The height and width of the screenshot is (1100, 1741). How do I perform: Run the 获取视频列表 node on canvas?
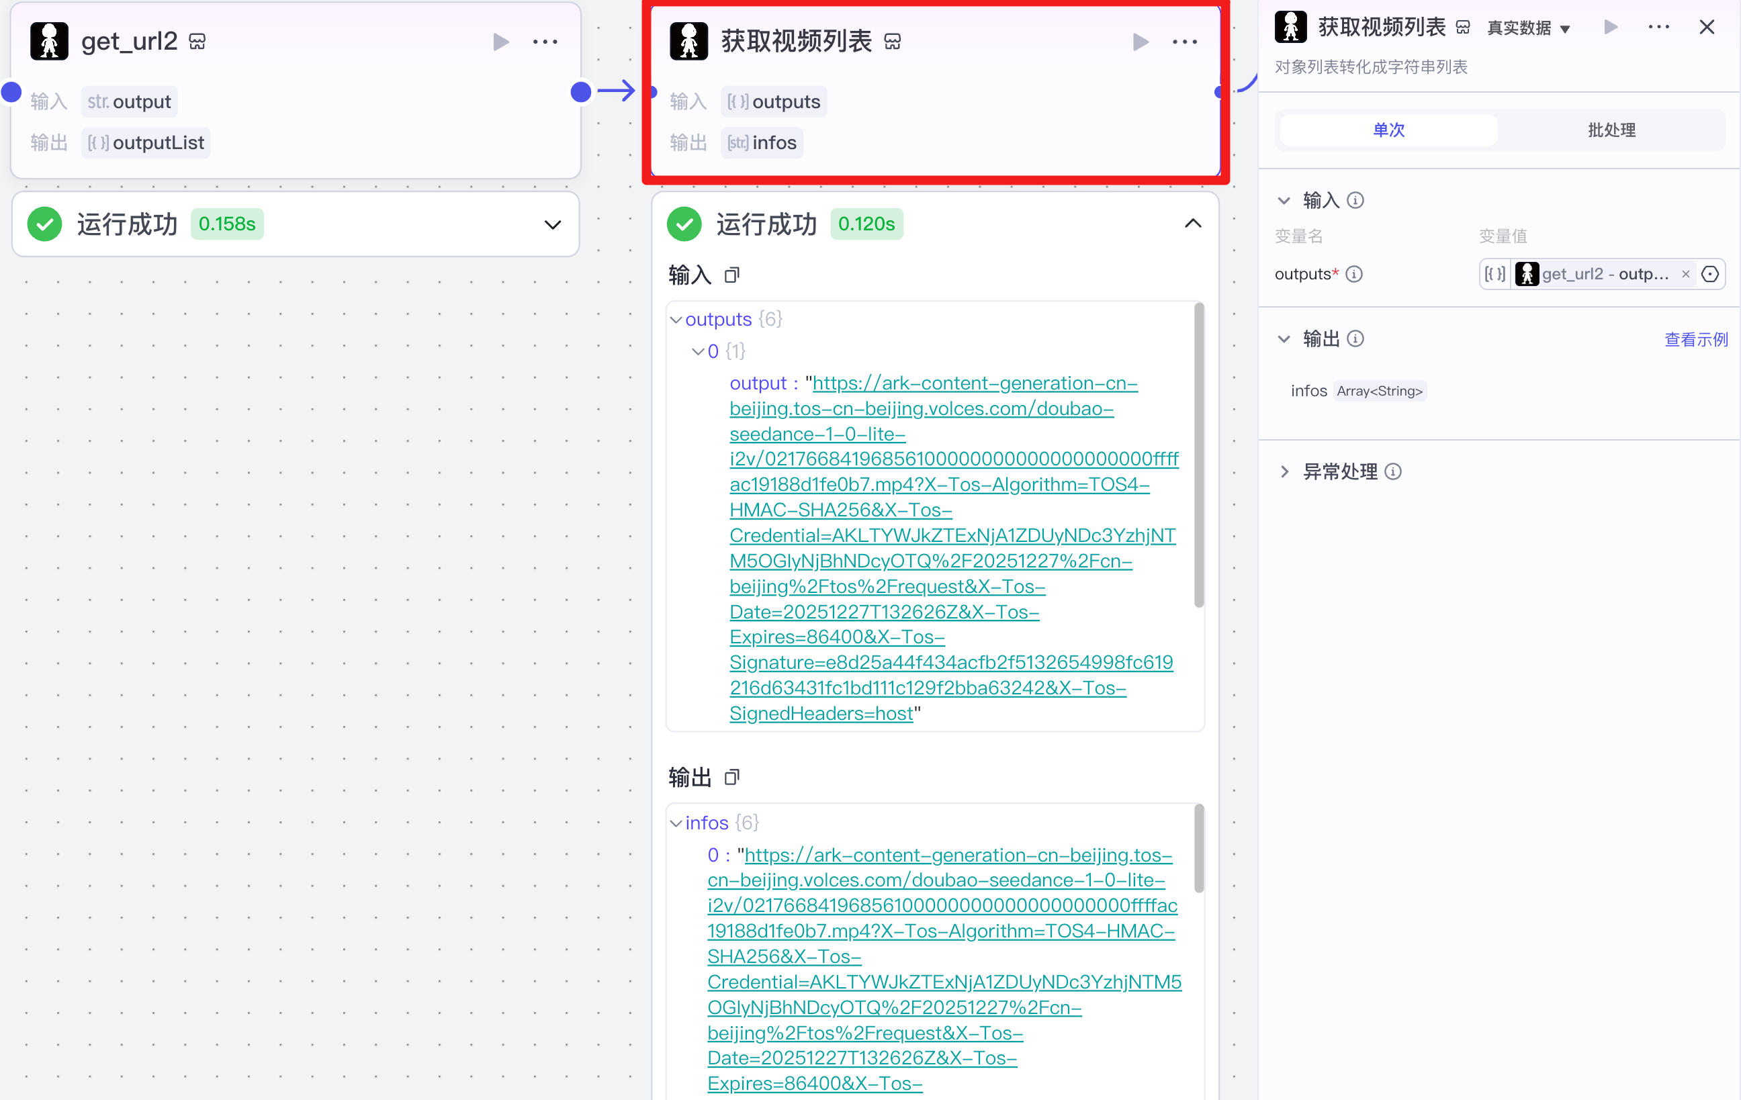[1141, 42]
